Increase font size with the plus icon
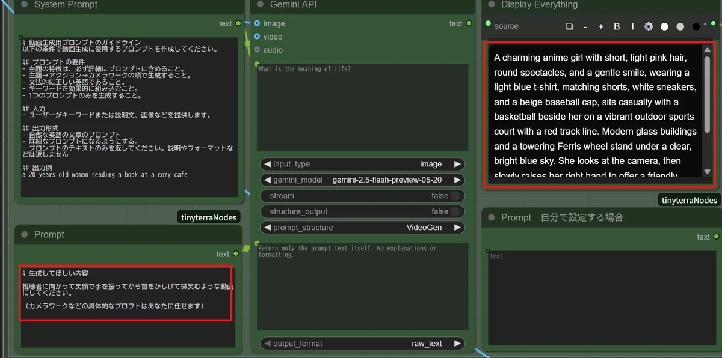Screen dimensions: 722x358 click(x=600, y=26)
